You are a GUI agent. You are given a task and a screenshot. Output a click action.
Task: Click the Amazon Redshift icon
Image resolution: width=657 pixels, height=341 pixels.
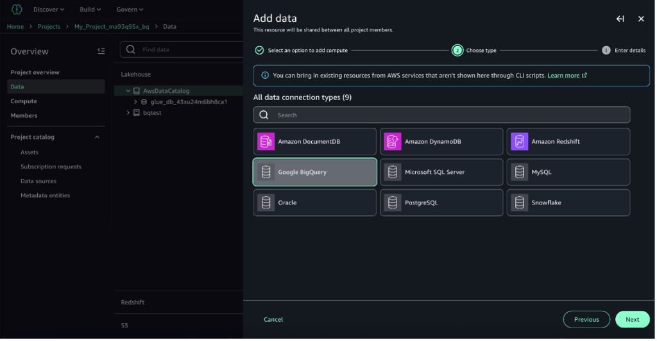pyautogui.click(x=519, y=142)
